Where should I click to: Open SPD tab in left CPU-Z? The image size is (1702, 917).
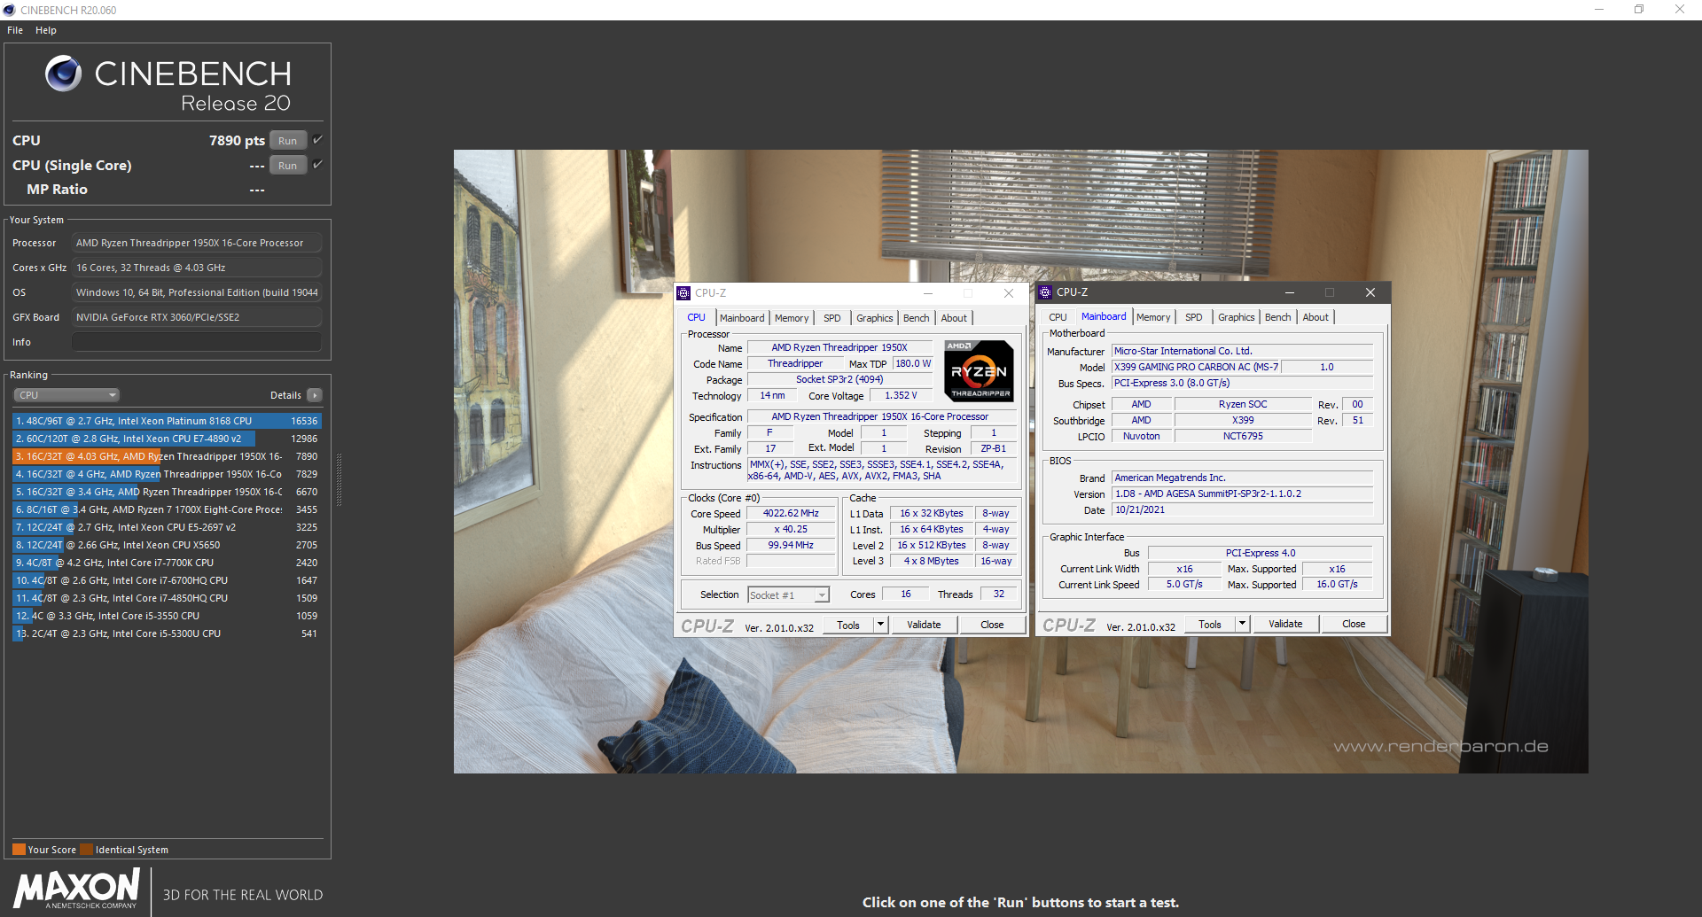831,318
